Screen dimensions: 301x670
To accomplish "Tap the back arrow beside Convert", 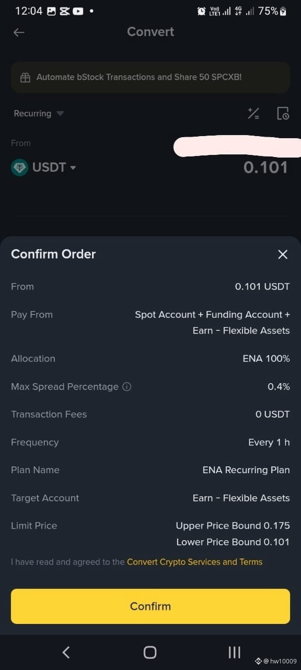I will (x=19, y=32).
